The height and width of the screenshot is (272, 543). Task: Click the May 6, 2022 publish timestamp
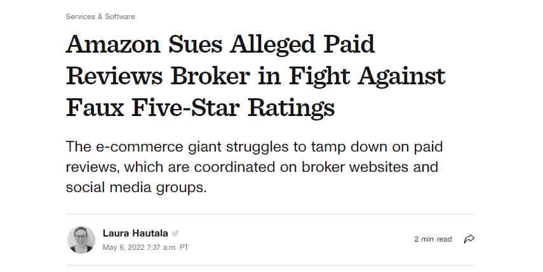pyautogui.click(x=145, y=247)
